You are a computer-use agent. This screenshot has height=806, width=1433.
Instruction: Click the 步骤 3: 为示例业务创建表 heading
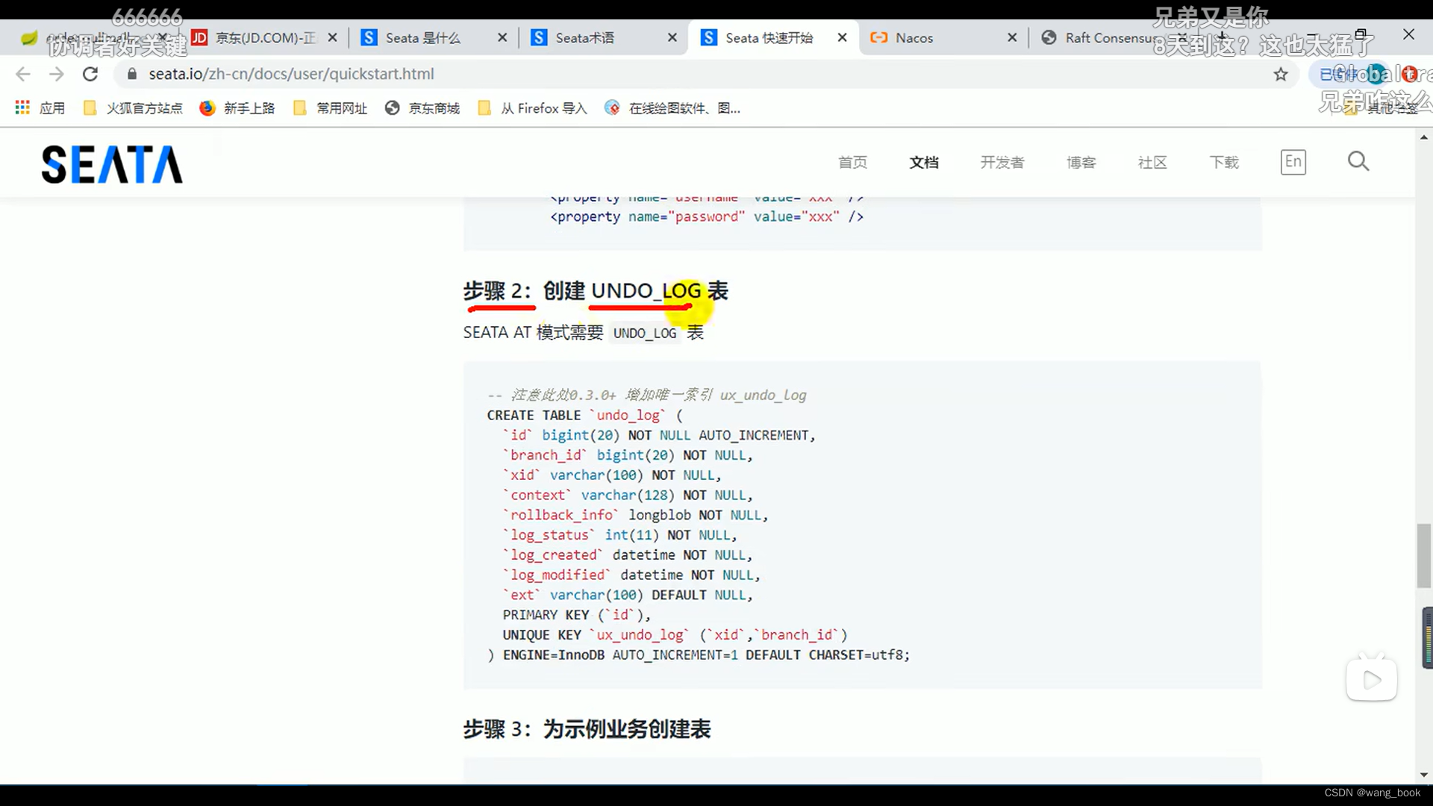point(587,729)
